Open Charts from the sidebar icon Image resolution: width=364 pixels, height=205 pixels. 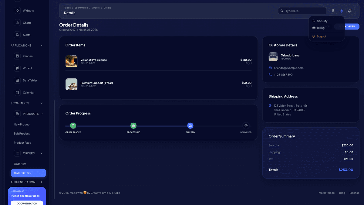(17, 22)
